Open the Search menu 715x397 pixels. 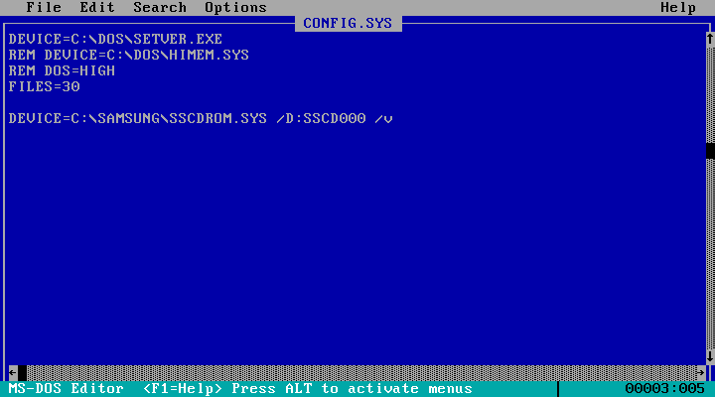pyautogui.click(x=160, y=7)
